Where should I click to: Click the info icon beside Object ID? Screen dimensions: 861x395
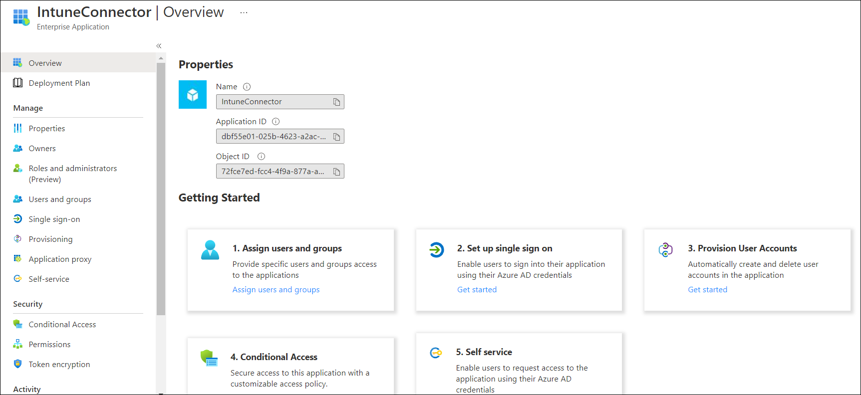261,157
